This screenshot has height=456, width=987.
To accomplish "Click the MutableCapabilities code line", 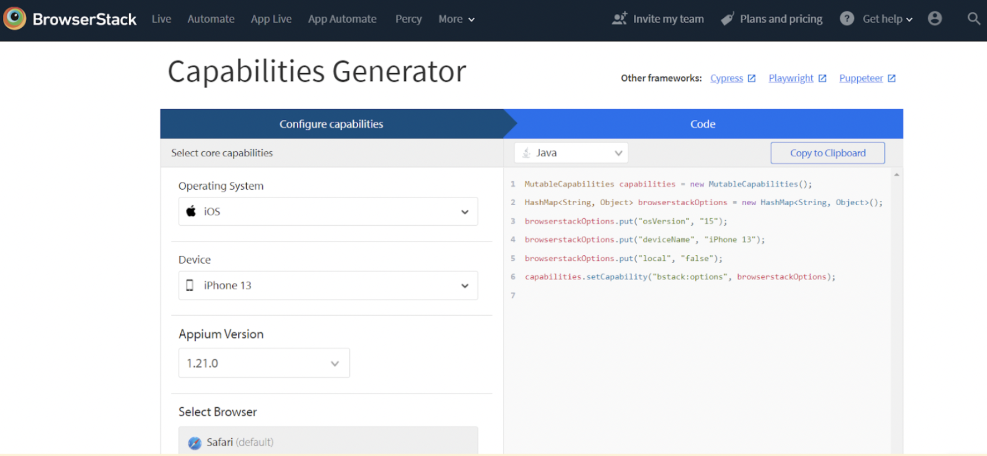I will pyautogui.click(x=668, y=184).
